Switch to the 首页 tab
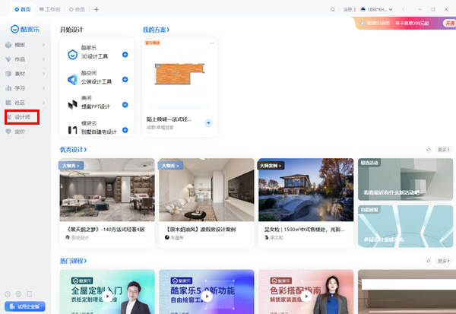This screenshot has height=314, width=456. pyautogui.click(x=23, y=9)
